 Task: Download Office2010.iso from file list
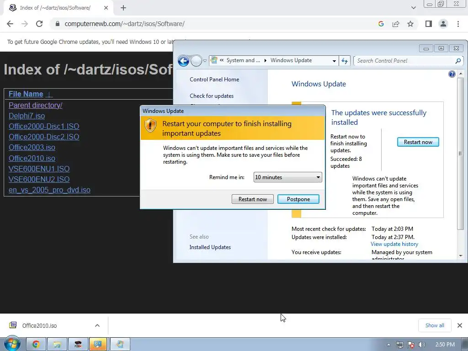[x=32, y=158]
